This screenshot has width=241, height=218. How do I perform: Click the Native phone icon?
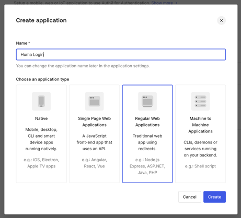point(41,101)
